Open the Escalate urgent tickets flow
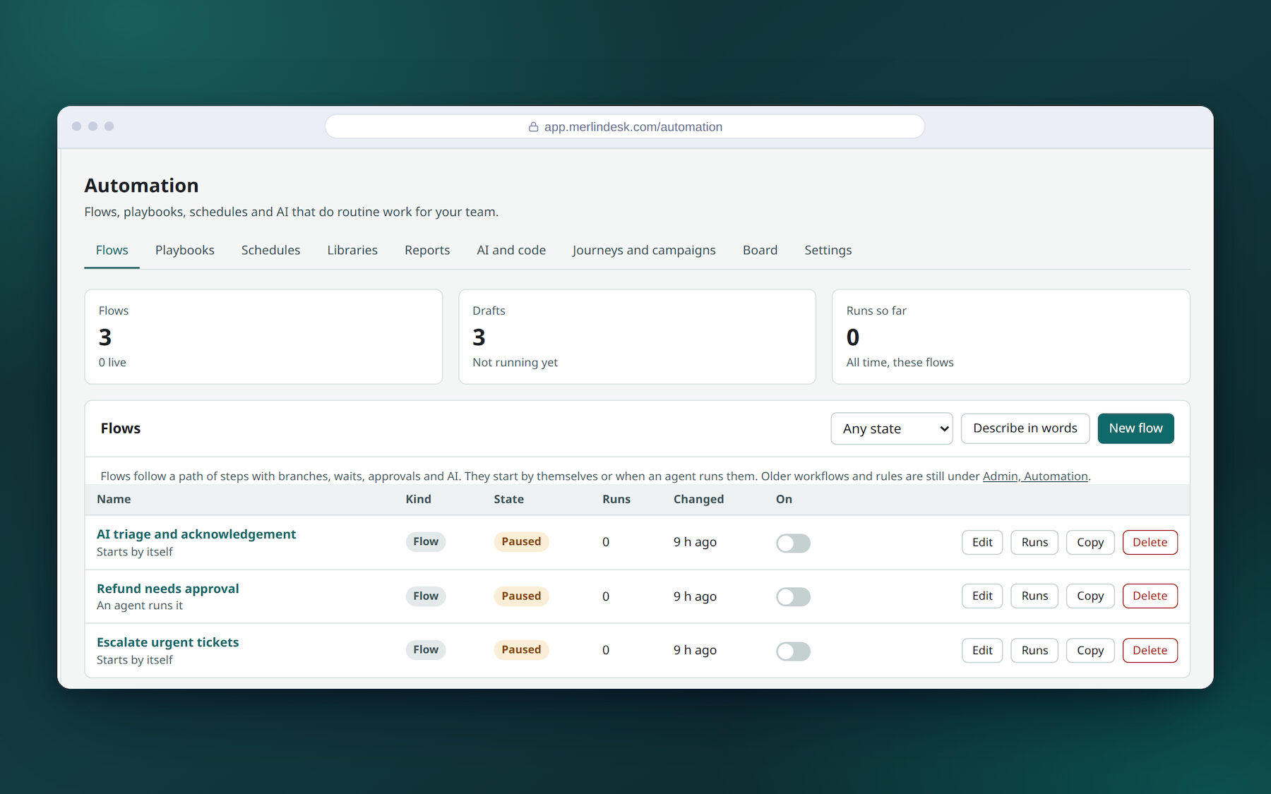This screenshot has height=794, width=1271. [x=168, y=642]
